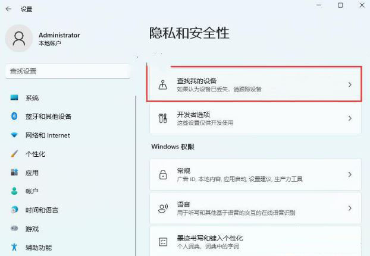The height and width of the screenshot is (256, 370).
Task: Select 游戏 in the sidebar
Action: [32, 229]
